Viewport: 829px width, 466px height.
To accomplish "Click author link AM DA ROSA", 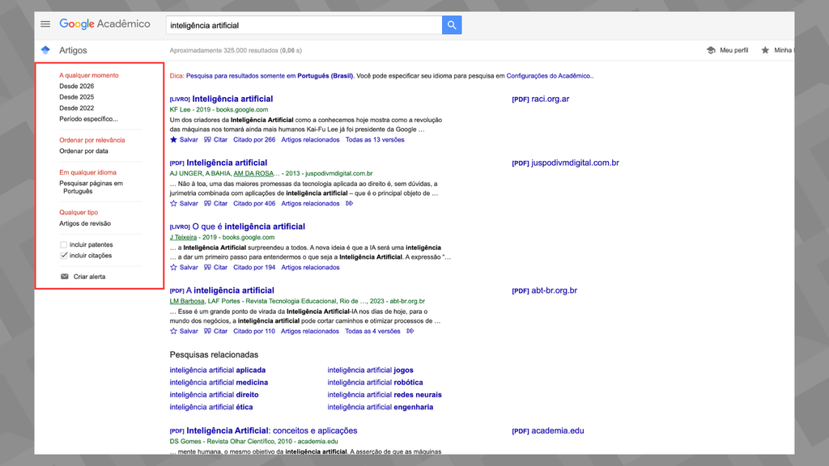I will pos(253,173).
